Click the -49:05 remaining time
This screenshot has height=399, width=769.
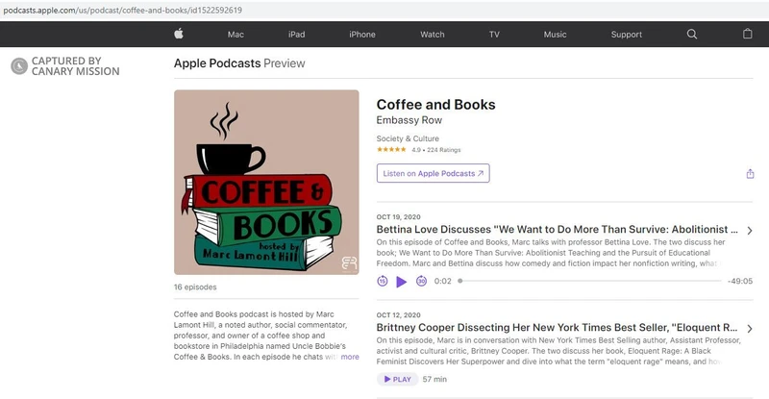tap(740, 281)
